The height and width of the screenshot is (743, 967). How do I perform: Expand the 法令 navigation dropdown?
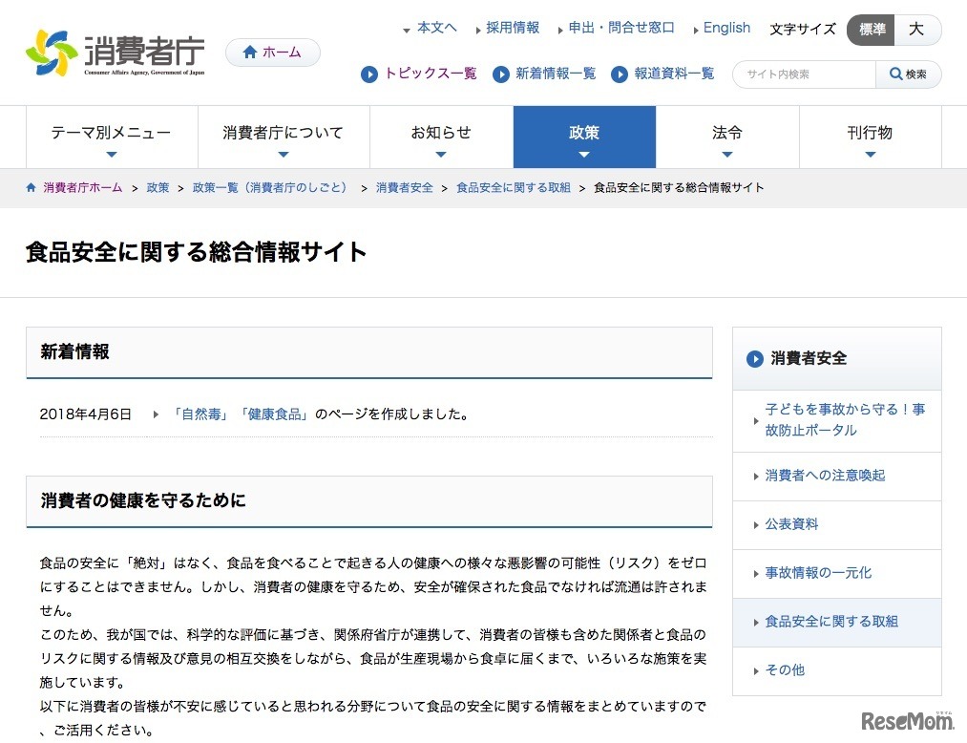(x=726, y=134)
